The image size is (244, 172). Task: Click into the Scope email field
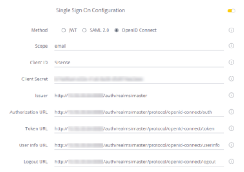point(139,46)
